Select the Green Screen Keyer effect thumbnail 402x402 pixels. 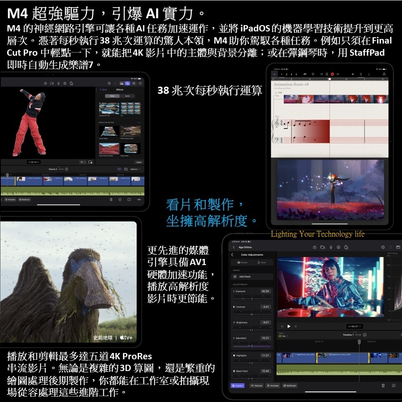(x=131, y=131)
